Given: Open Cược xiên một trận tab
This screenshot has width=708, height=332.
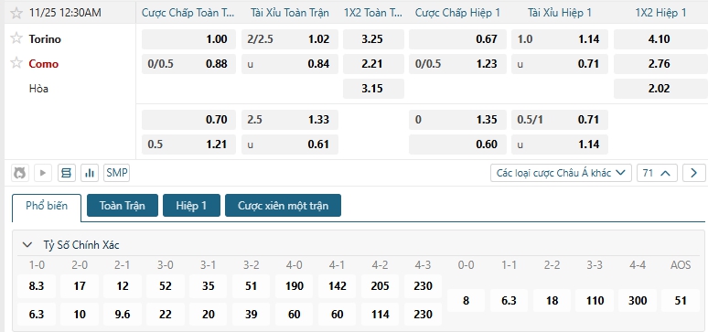Looking at the screenshot, I should [284, 206].
